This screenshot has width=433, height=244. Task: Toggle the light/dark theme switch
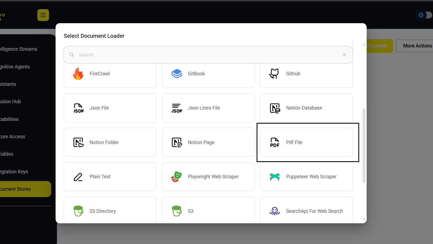coord(424,15)
